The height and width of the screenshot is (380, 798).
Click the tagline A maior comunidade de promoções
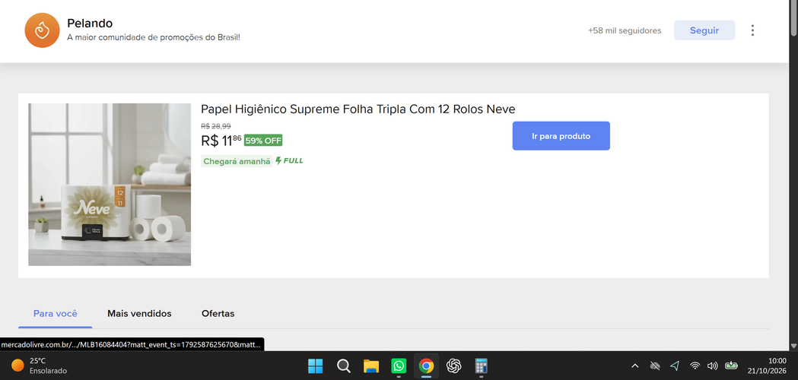click(x=153, y=38)
